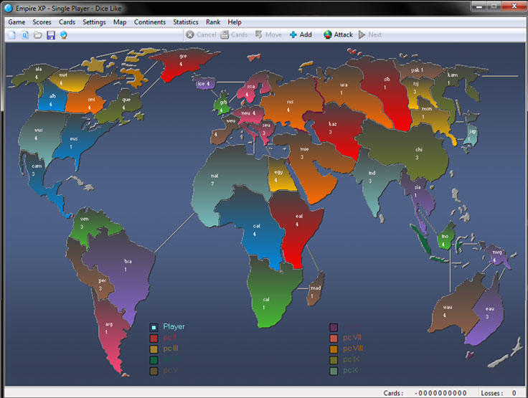Click the Cancel toolbar button
Image resolution: width=528 pixels, height=398 pixels.
(201, 34)
